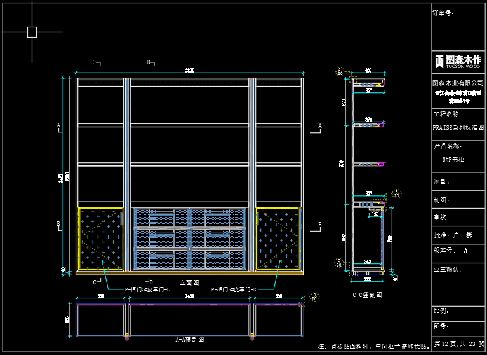
Task: Click the P-柜门S#皮革门-L door label
Action: coord(147,289)
